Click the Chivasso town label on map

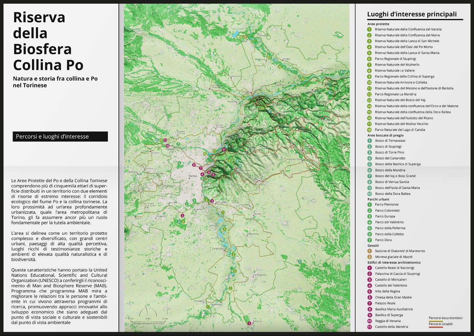pyautogui.click(x=246, y=92)
